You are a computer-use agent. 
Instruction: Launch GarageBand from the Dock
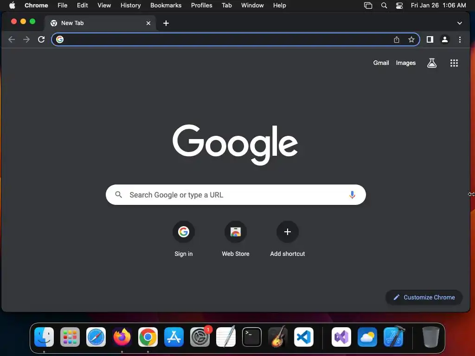pyautogui.click(x=278, y=337)
